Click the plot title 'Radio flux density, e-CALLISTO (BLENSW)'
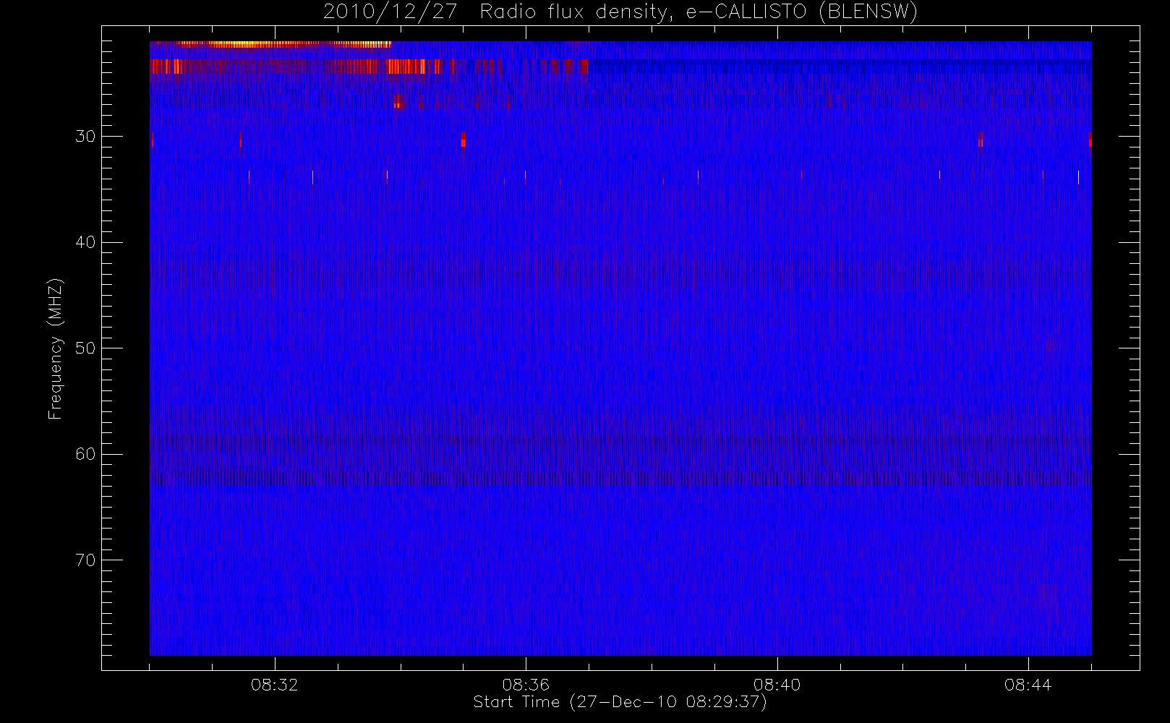The width and height of the screenshot is (1170, 723). click(x=699, y=12)
